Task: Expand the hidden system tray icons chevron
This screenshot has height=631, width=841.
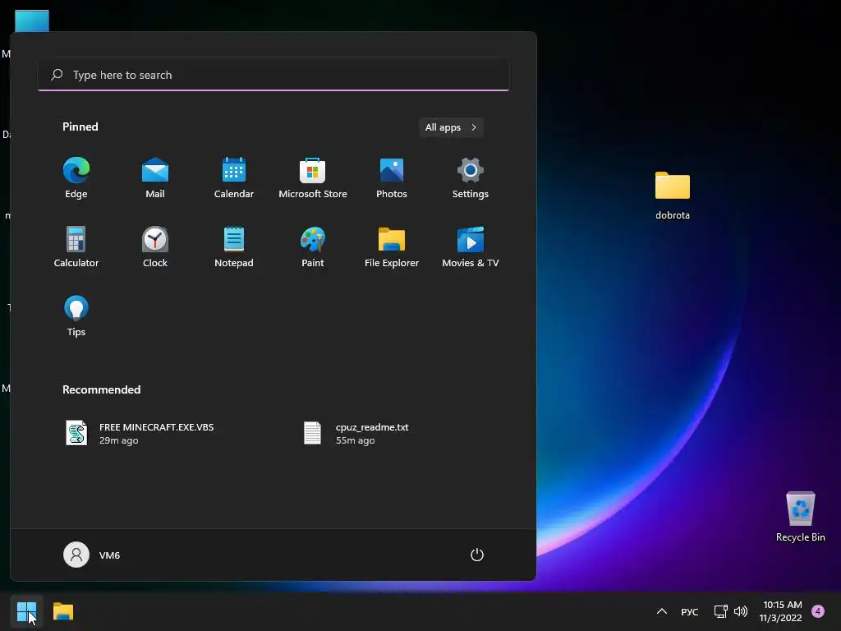Action: tap(662, 611)
